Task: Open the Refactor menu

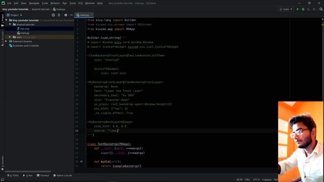Action: click(55, 4)
